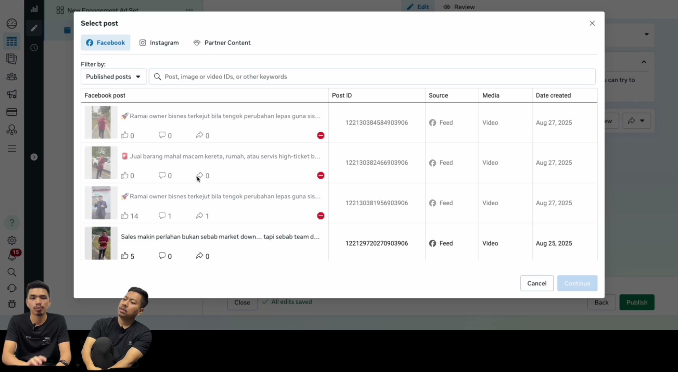The width and height of the screenshot is (678, 372).
Task: Open account overview gauge icon in sidebar
Action: (12, 23)
